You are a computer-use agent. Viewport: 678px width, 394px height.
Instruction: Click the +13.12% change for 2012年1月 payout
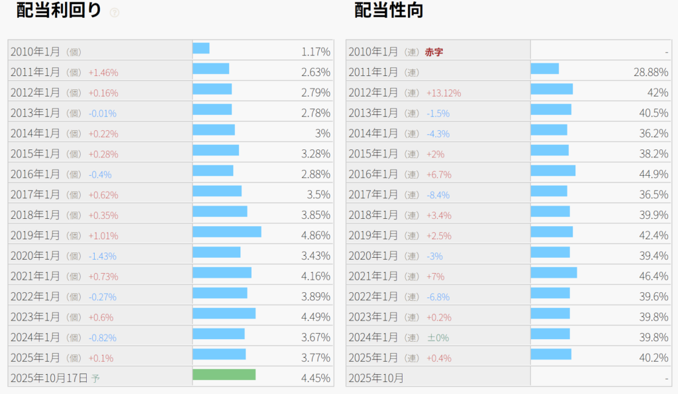(444, 93)
